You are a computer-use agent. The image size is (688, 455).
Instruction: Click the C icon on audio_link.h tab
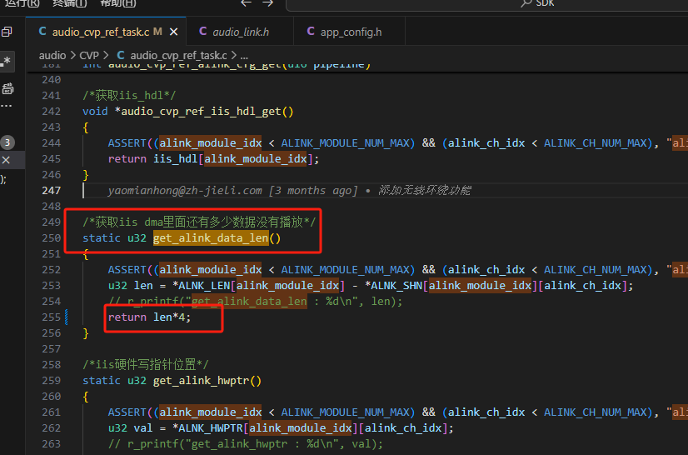tap(202, 31)
